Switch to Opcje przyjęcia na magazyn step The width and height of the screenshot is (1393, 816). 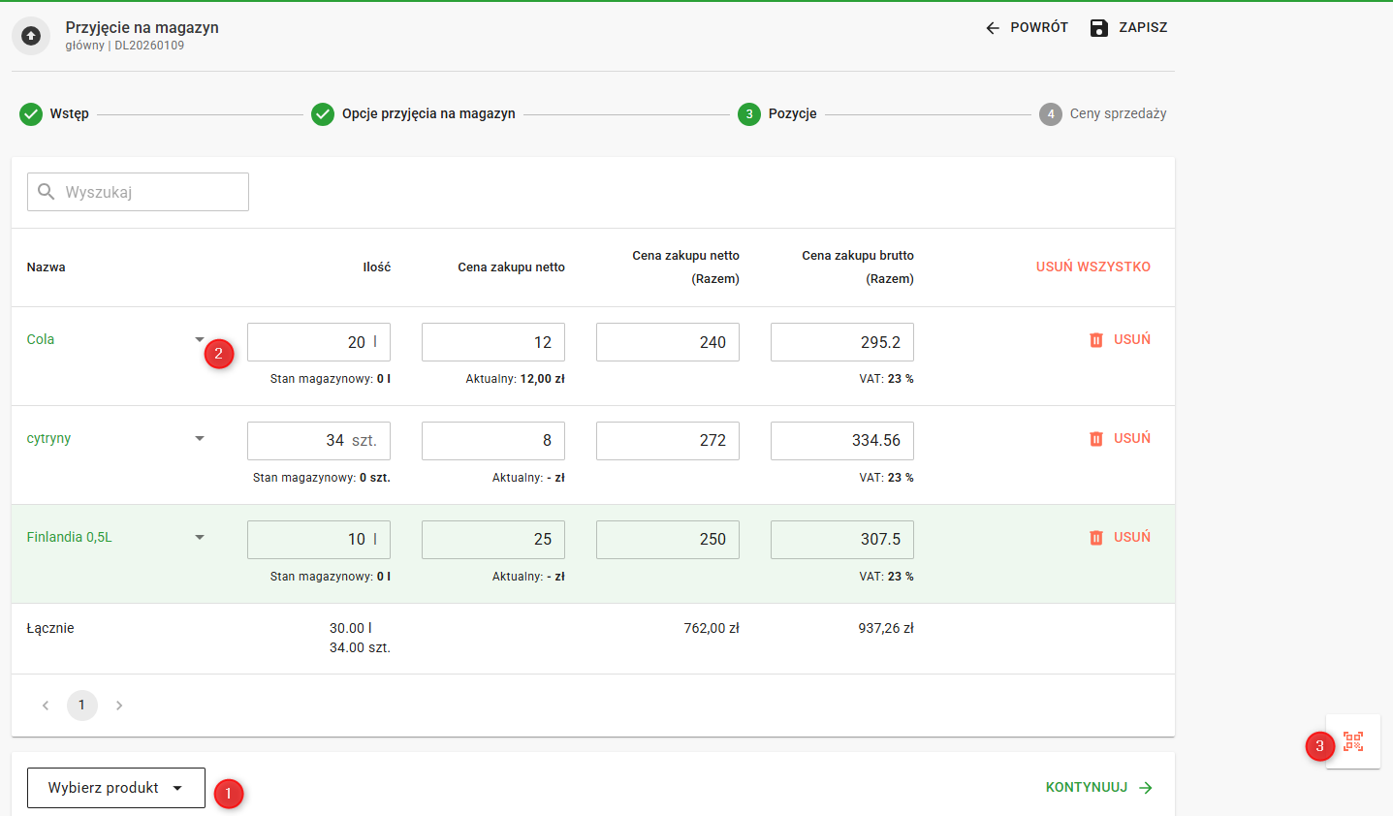pyautogui.click(x=414, y=114)
